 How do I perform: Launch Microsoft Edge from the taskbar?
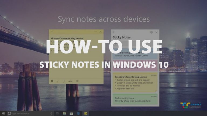(x=78, y=113)
